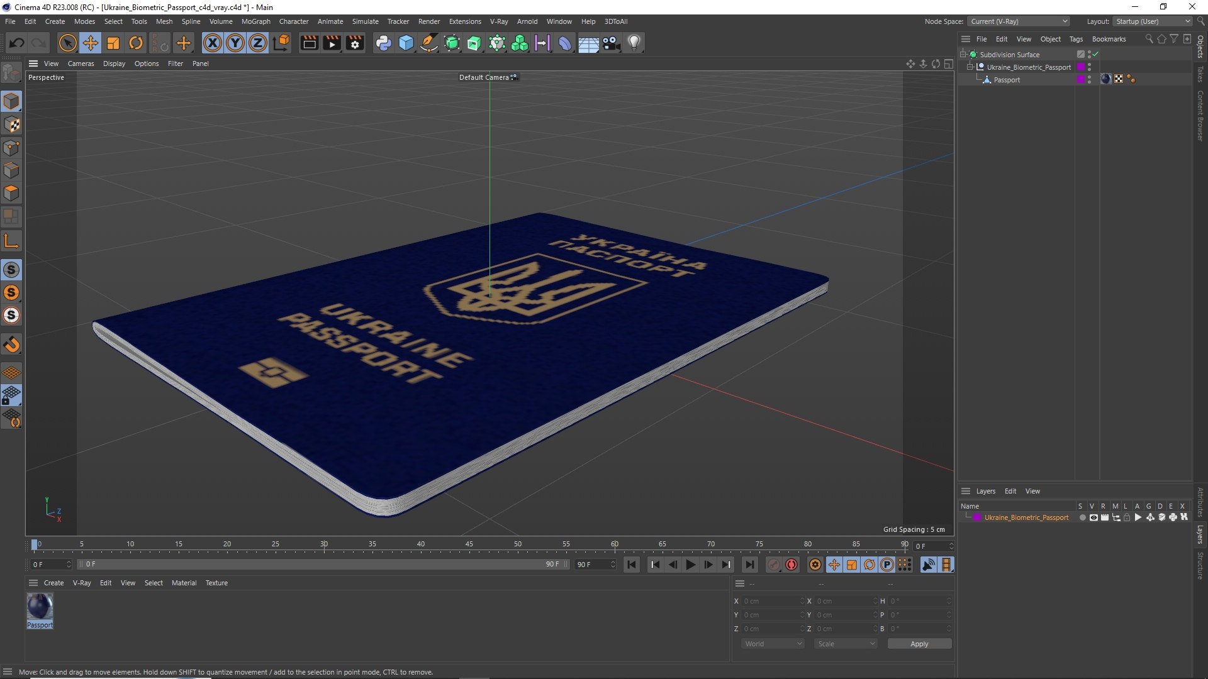The image size is (1208, 679).
Task: Open the material manager Texture menu
Action: tap(216, 583)
